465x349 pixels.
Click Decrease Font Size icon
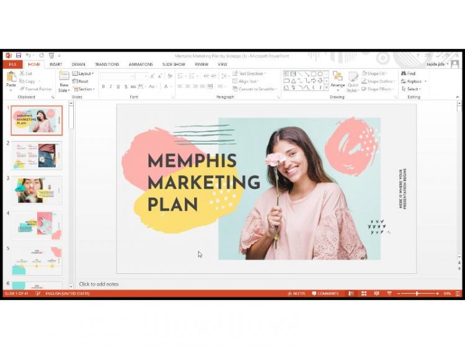(160, 76)
